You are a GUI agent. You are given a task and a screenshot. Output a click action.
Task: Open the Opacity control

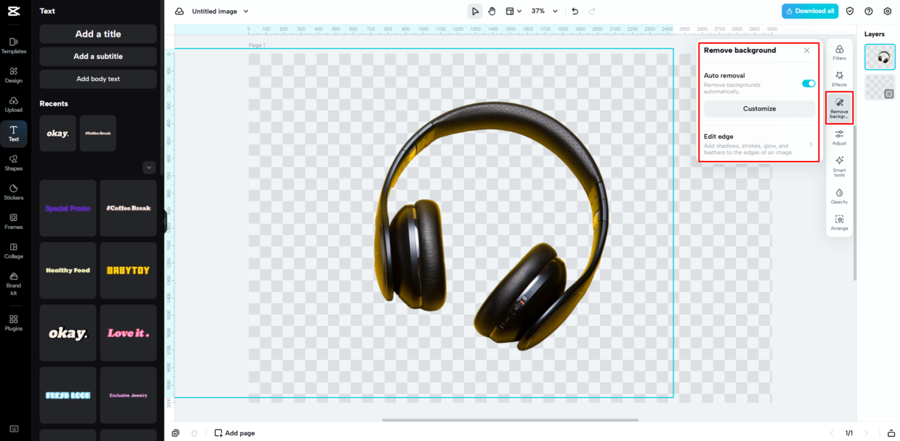click(x=839, y=196)
